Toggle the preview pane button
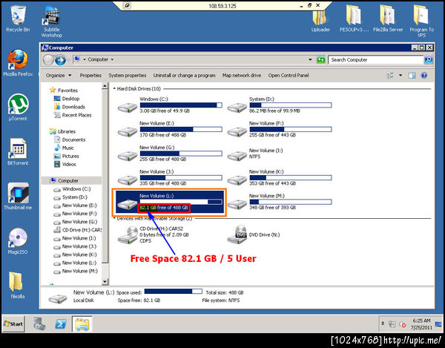The image size is (445, 348). point(412,75)
